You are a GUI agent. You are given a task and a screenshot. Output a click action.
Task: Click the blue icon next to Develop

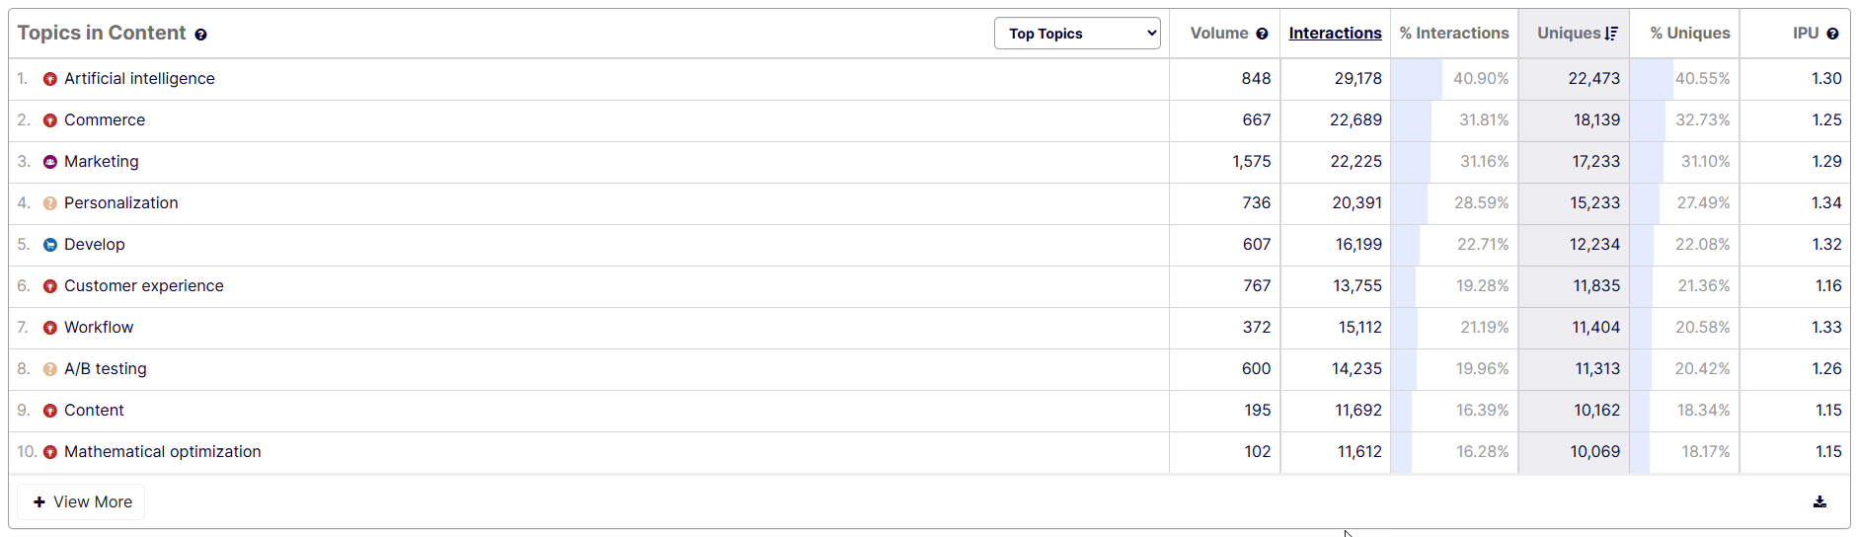point(50,245)
